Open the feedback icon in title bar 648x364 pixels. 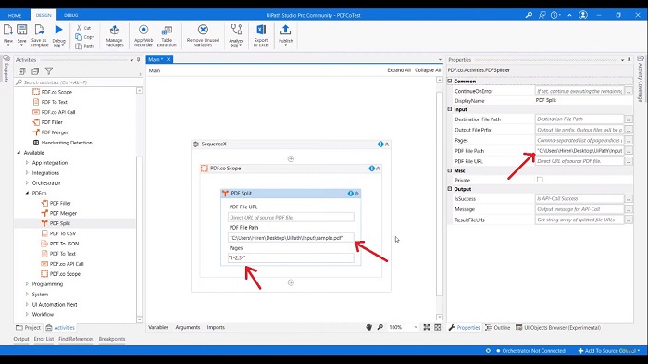tap(542, 15)
